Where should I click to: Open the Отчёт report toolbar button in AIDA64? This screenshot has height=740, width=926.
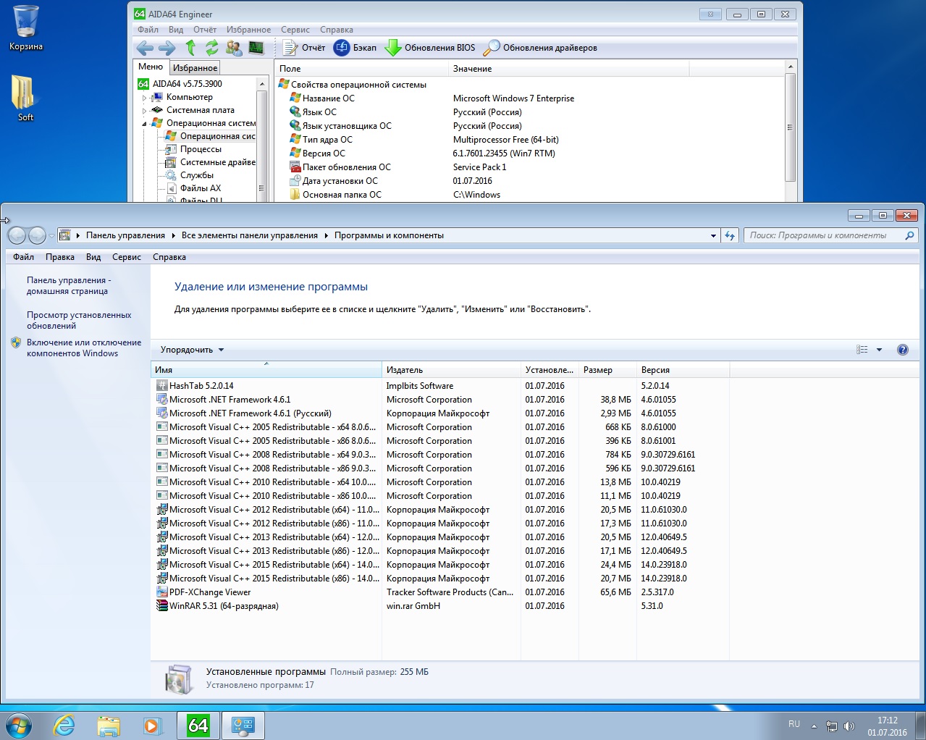[304, 48]
